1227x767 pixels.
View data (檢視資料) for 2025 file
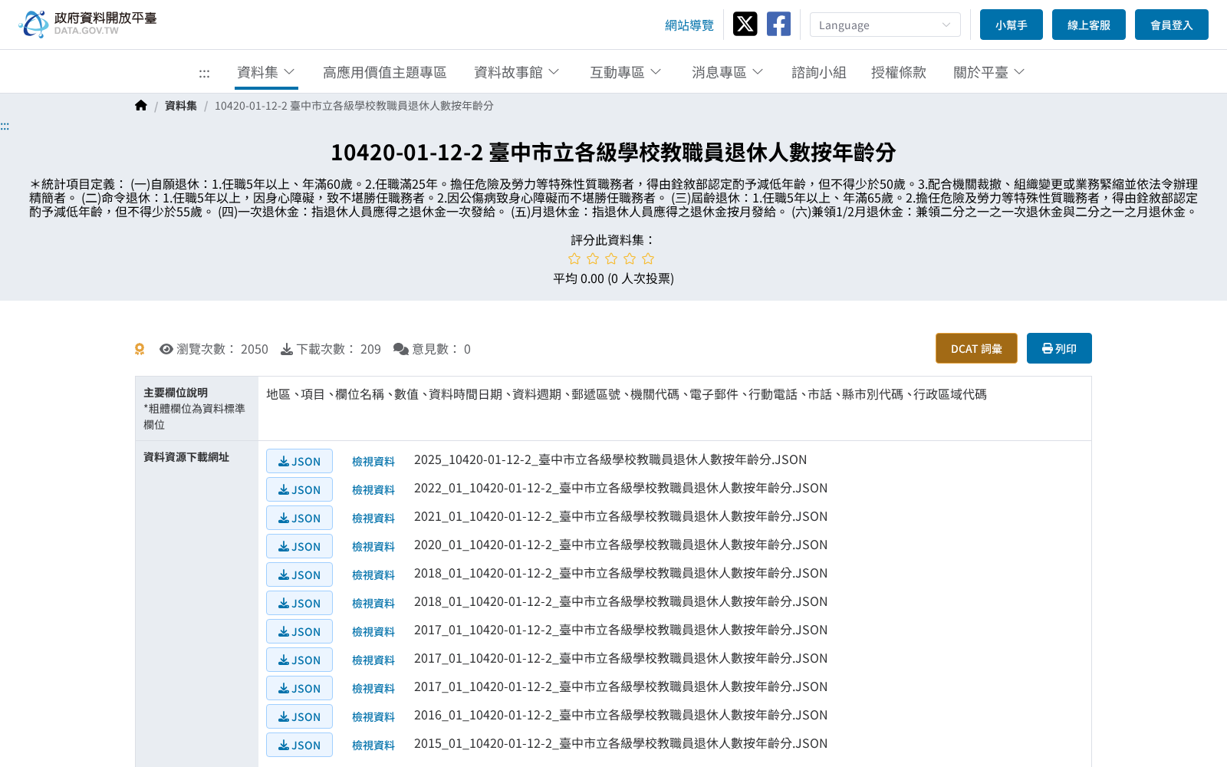click(373, 461)
